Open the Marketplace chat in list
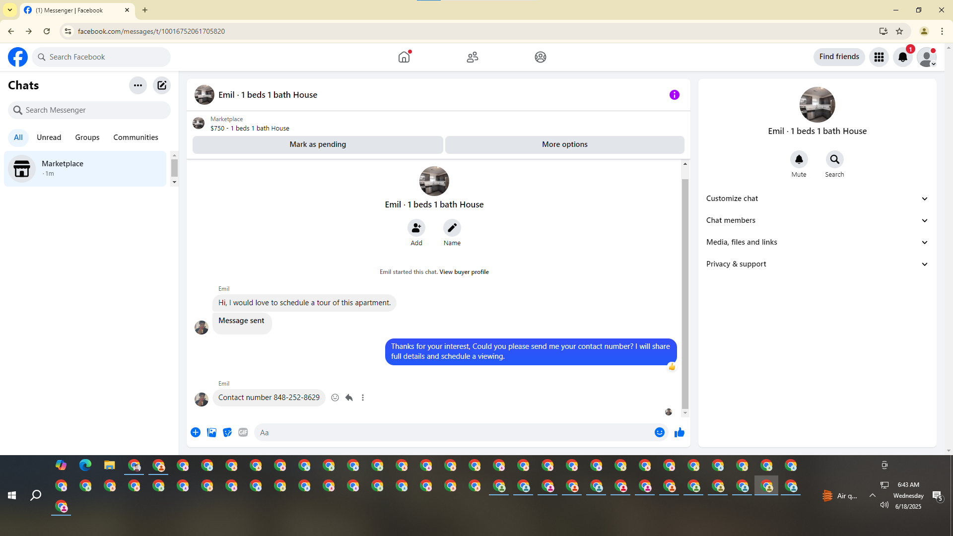Screen dimensions: 953x536 coord(85,169)
